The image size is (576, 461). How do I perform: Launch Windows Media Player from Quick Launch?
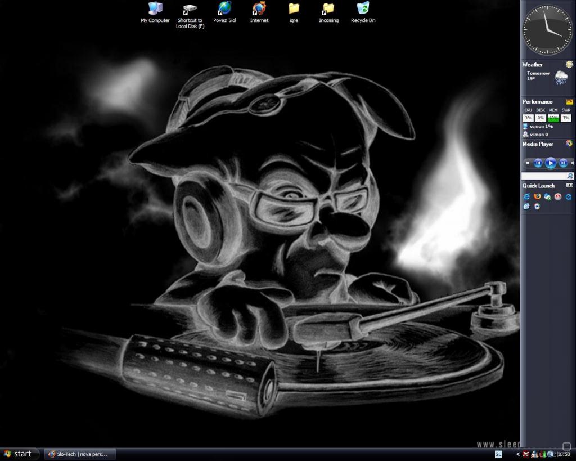coord(537,207)
